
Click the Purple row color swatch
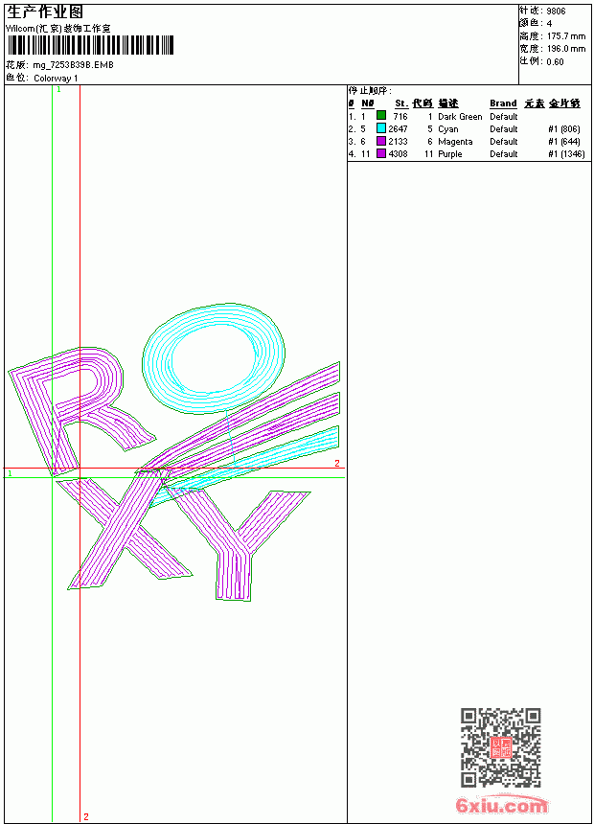(381, 153)
